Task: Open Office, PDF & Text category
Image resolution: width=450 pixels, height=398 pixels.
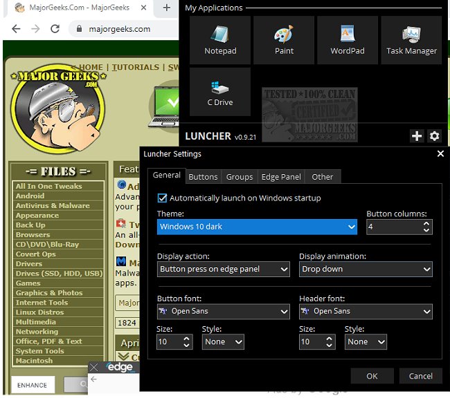Action: [x=58, y=341]
